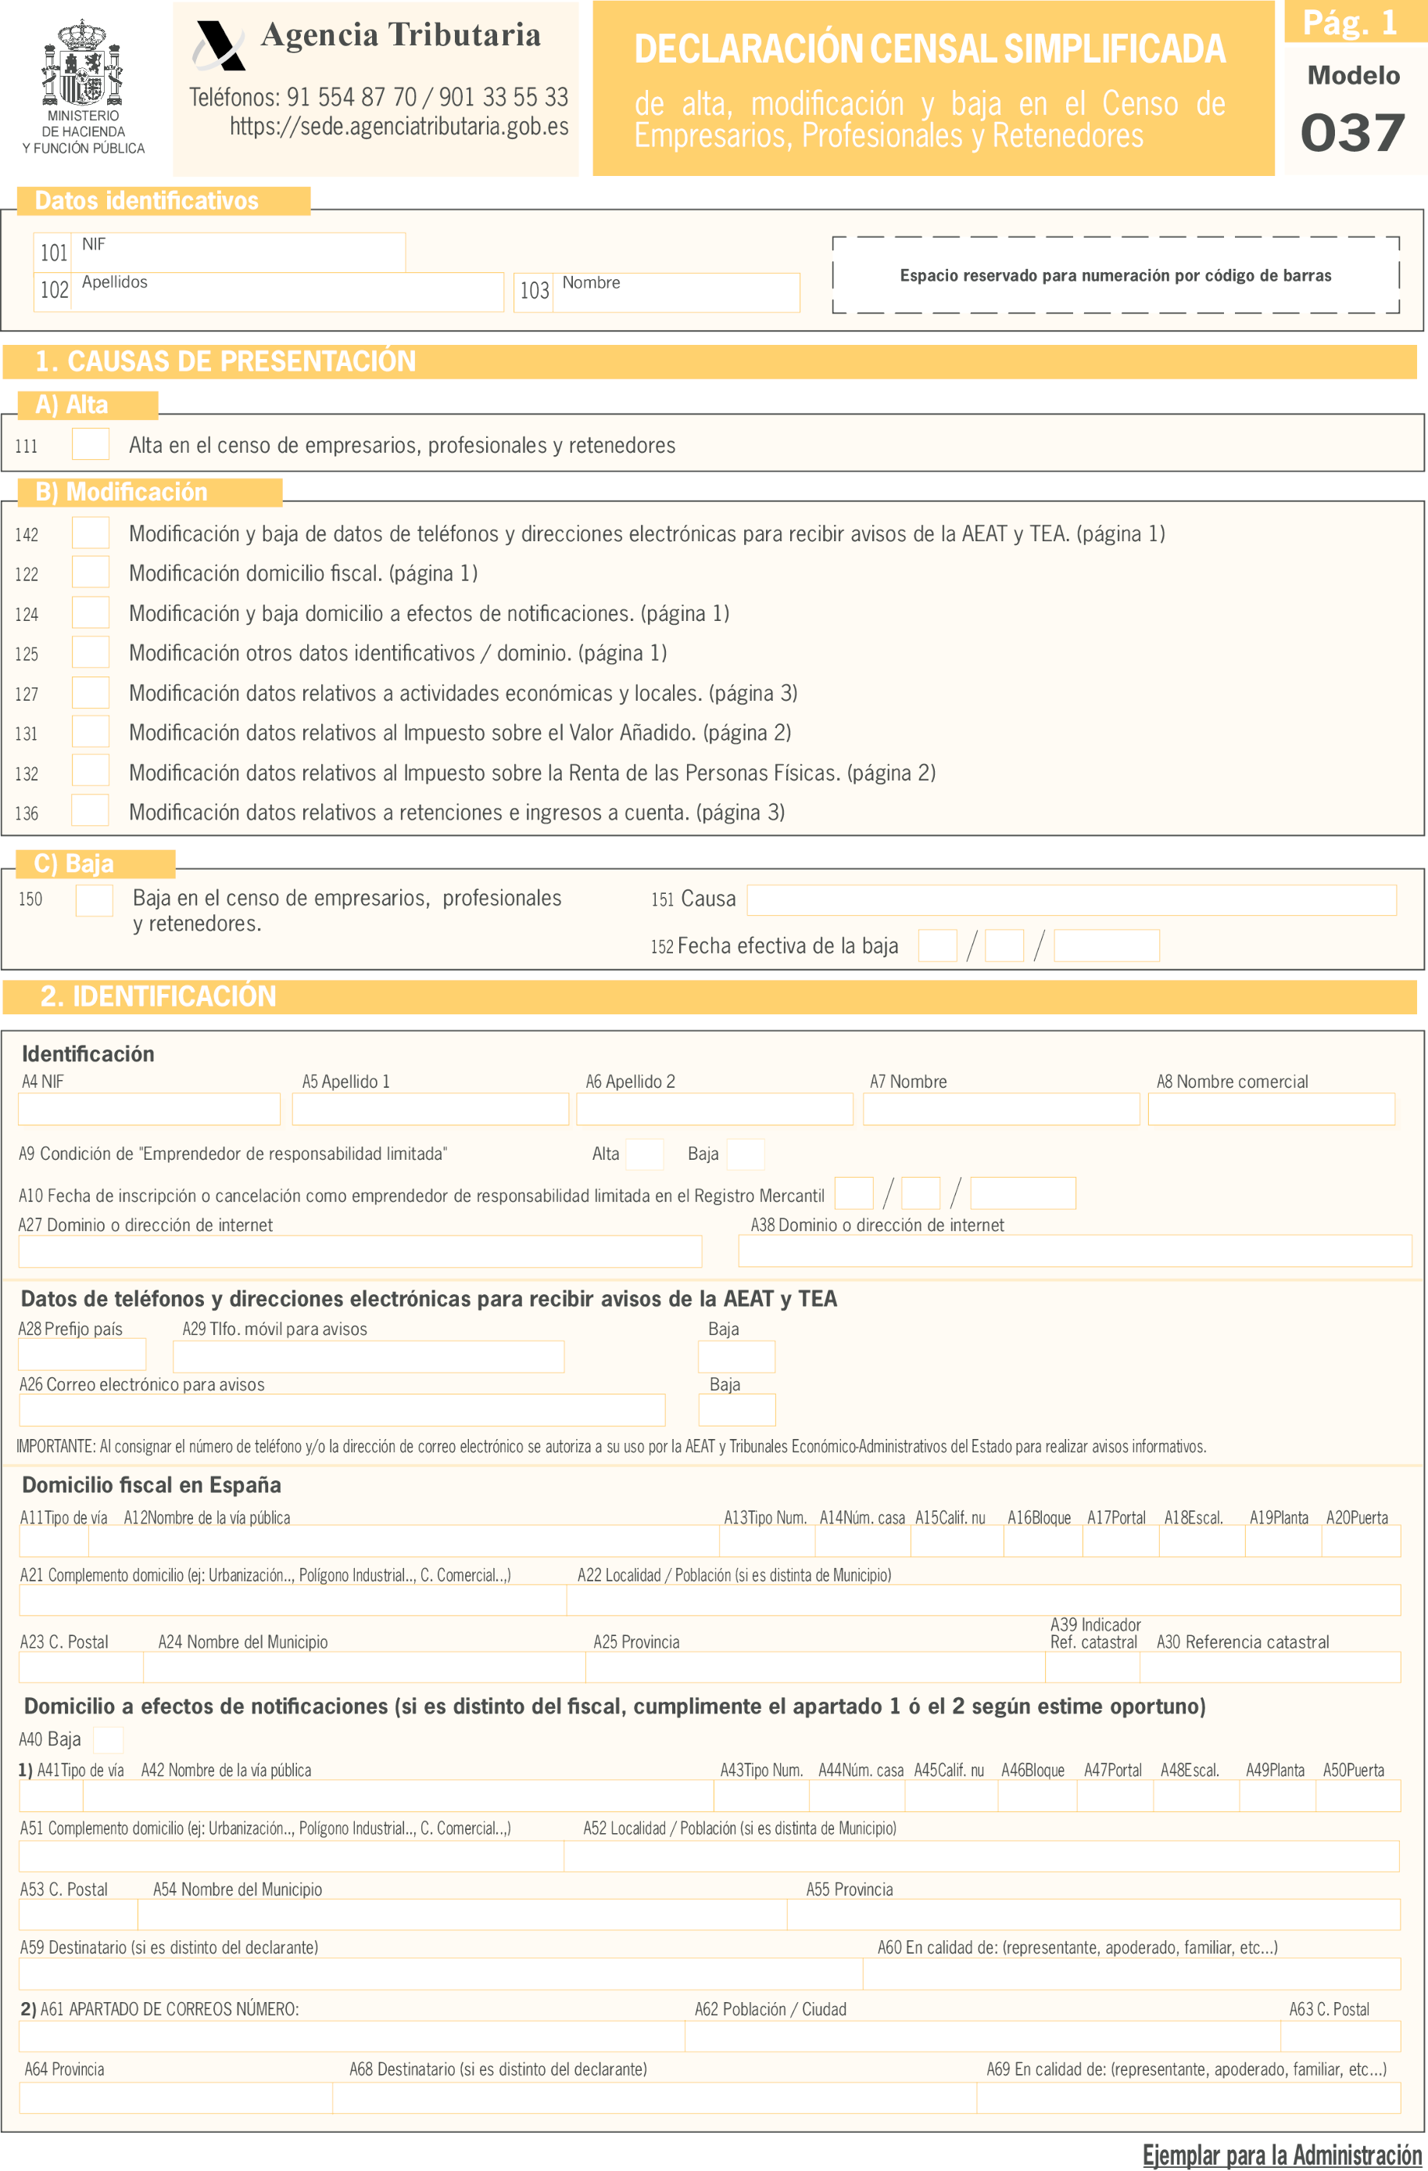
Task: Click the A53 C. Postal field
Action: (x=78, y=1914)
